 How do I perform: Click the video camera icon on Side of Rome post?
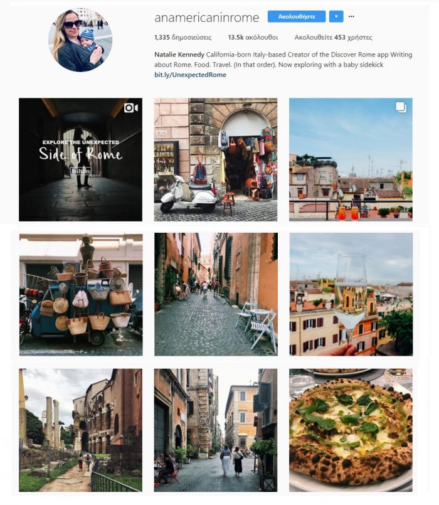131,108
